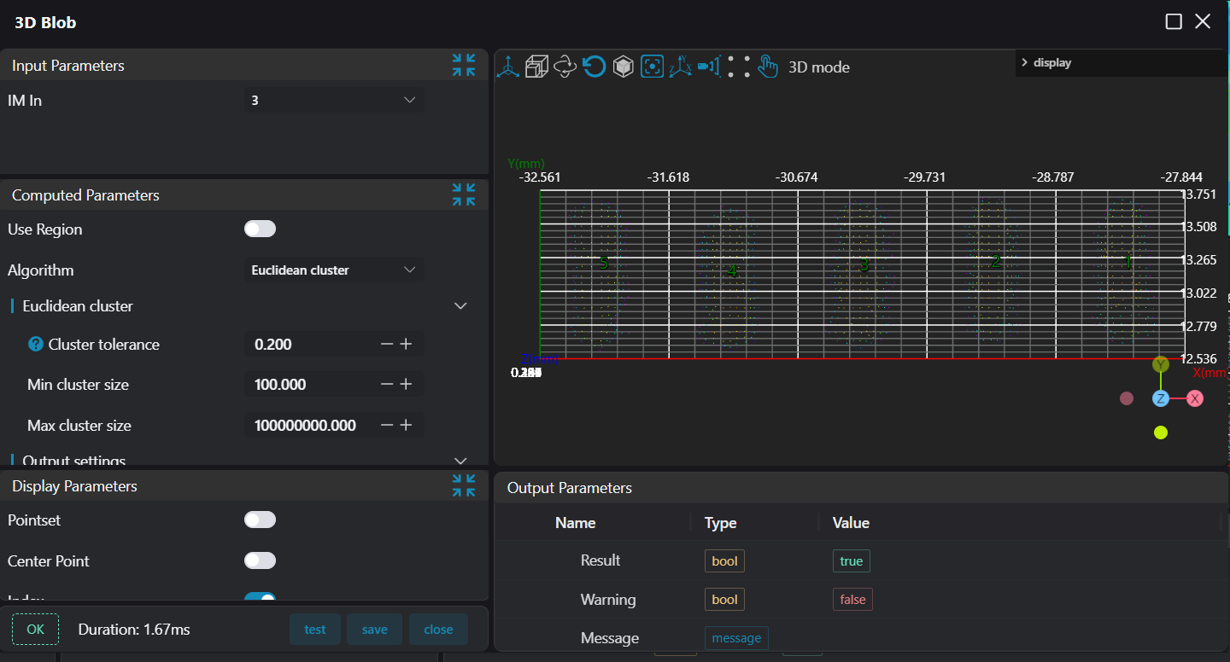Image resolution: width=1230 pixels, height=662 pixels.
Task: Open the IM In dropdown
Action: pos(333,100)
